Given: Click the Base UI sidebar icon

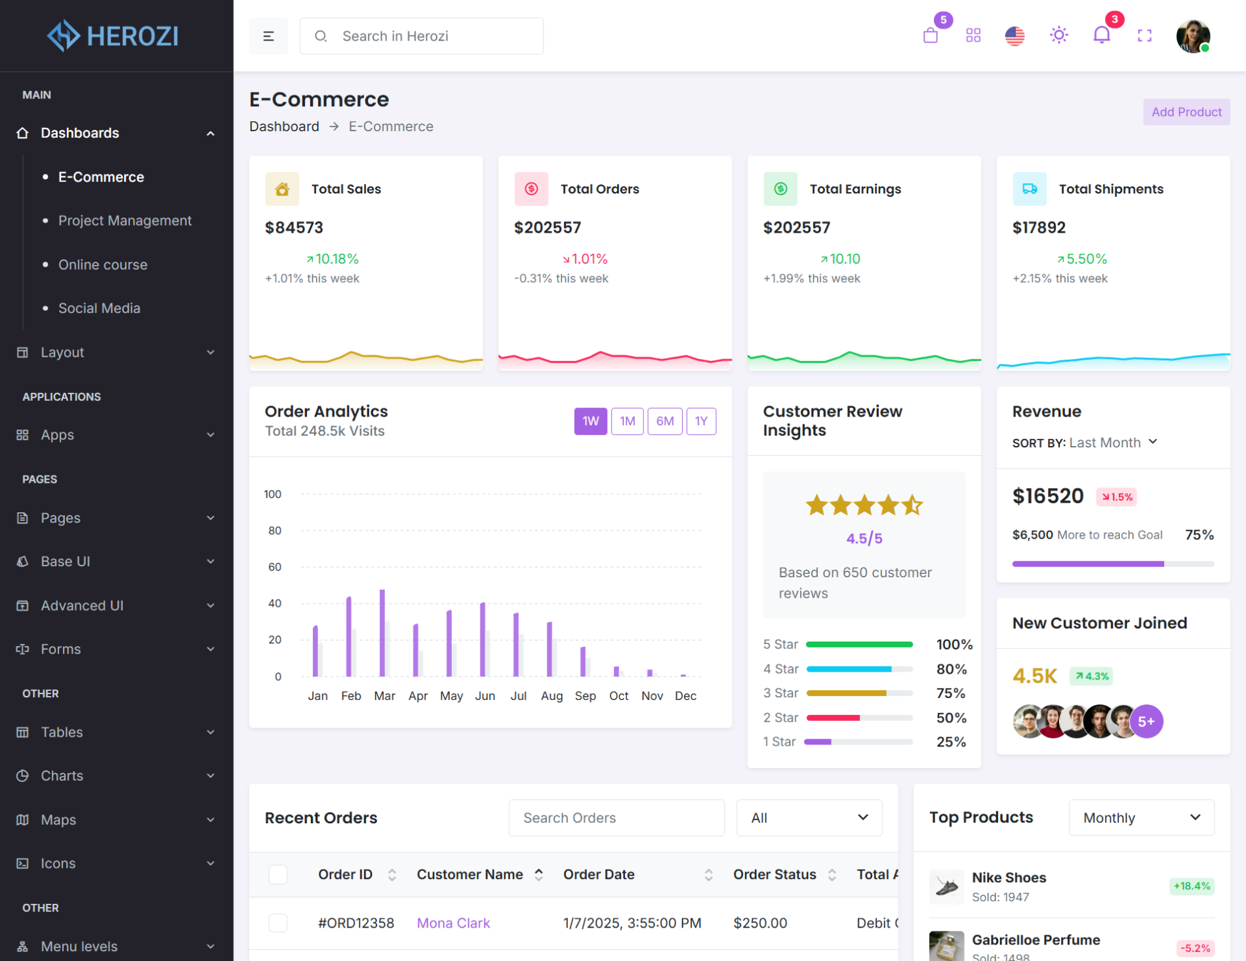Looking at the screenshot, I should coord(22,562).
